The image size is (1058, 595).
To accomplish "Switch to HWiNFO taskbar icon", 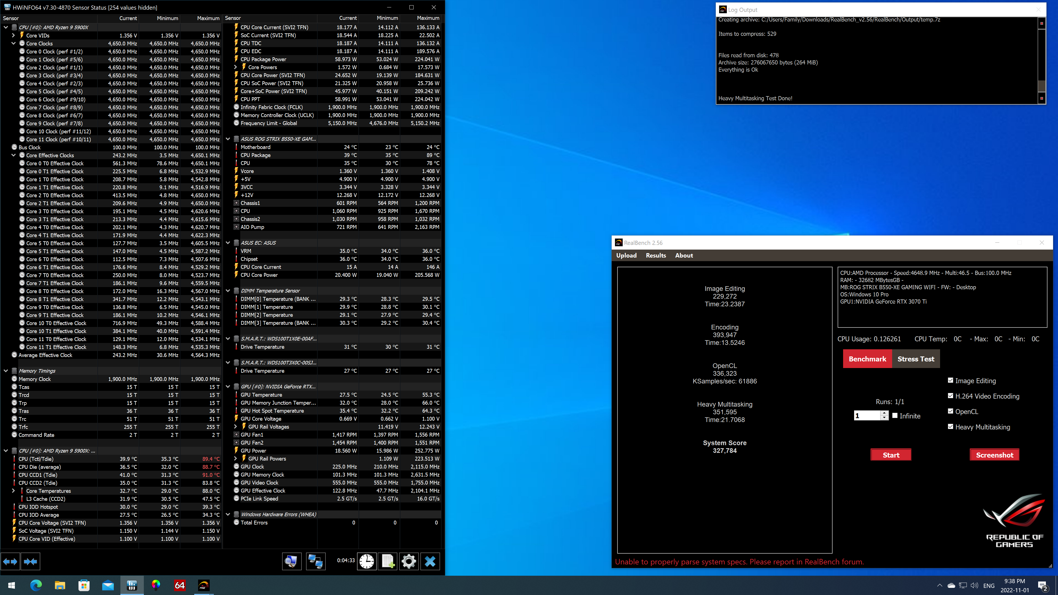I will click(x=132, y=585).
